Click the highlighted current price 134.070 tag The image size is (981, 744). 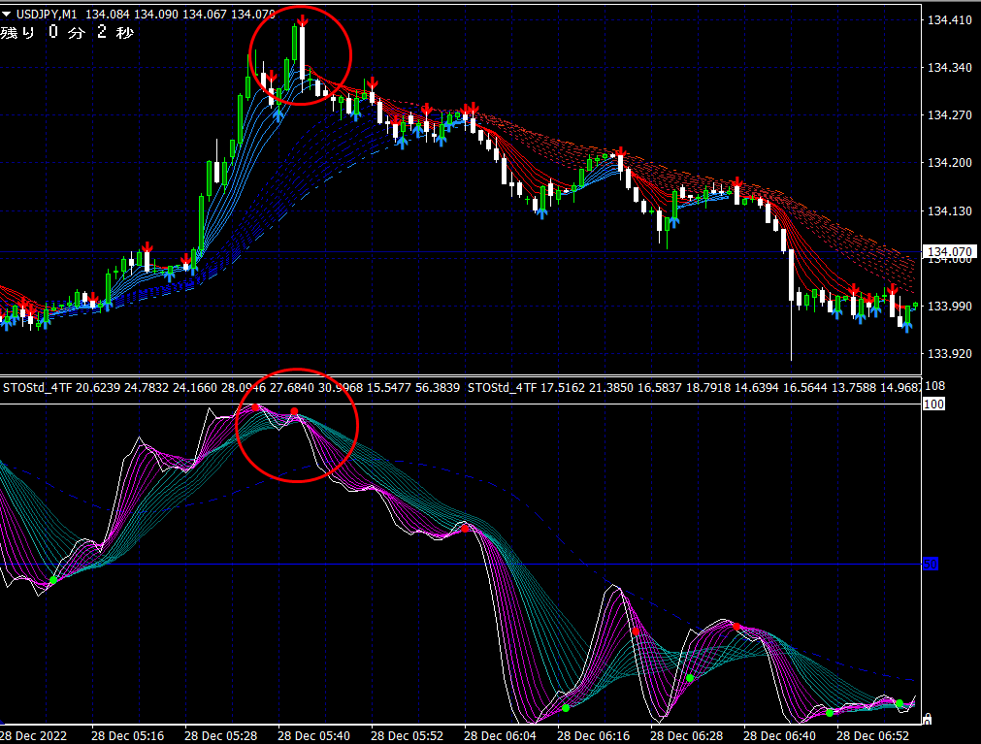949,252
